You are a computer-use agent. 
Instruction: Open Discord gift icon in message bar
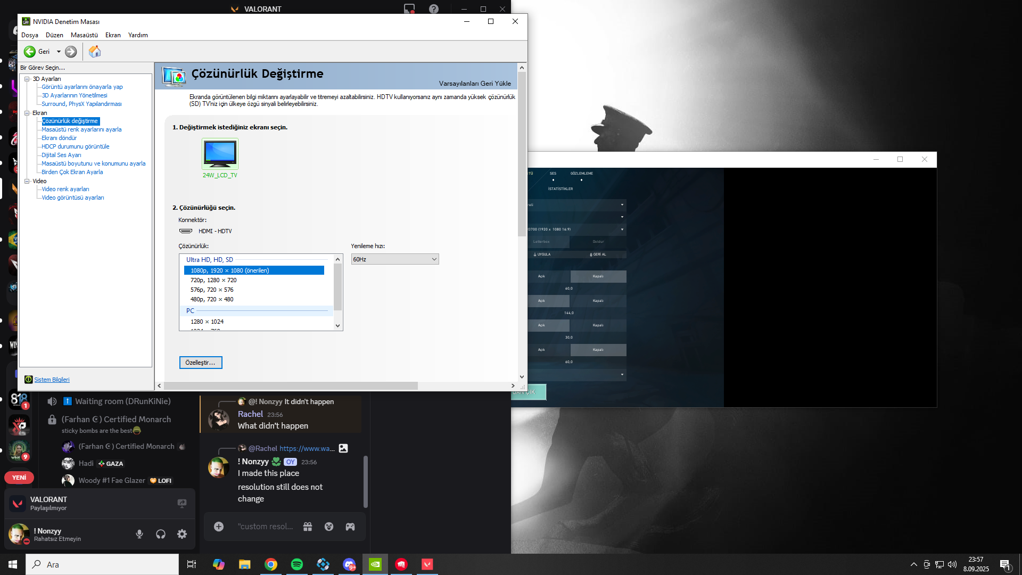click(308, 527)
